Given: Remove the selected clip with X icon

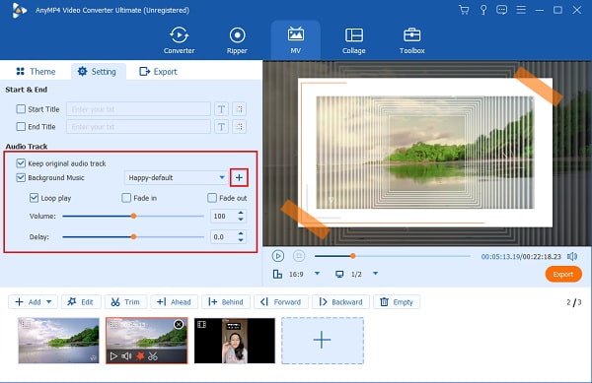Looking at the screenshot, I should 179,325.
